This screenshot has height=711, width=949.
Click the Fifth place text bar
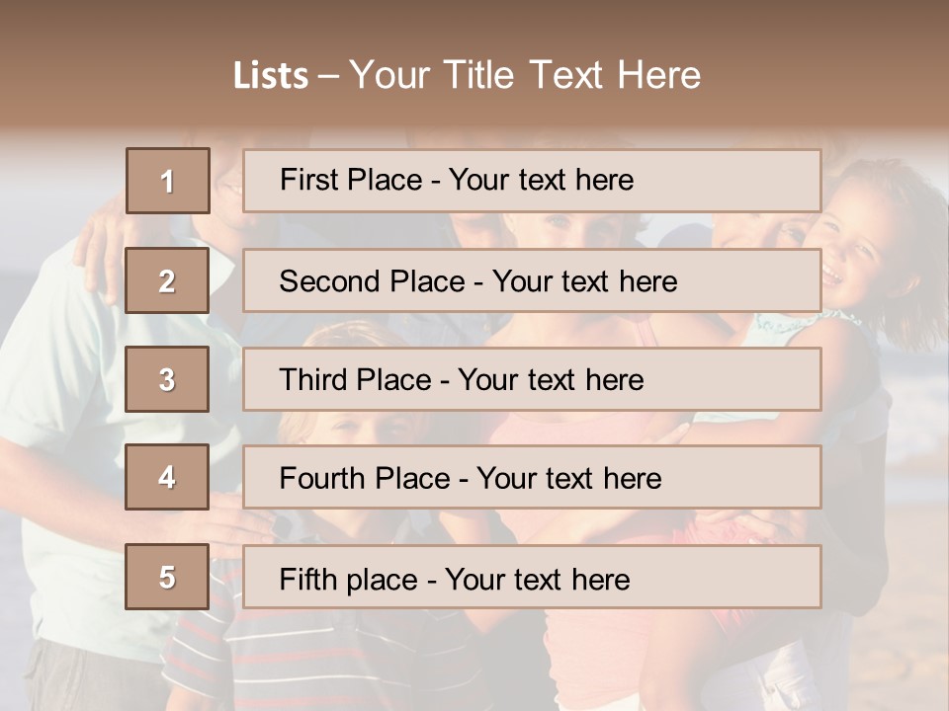[532, 577]
